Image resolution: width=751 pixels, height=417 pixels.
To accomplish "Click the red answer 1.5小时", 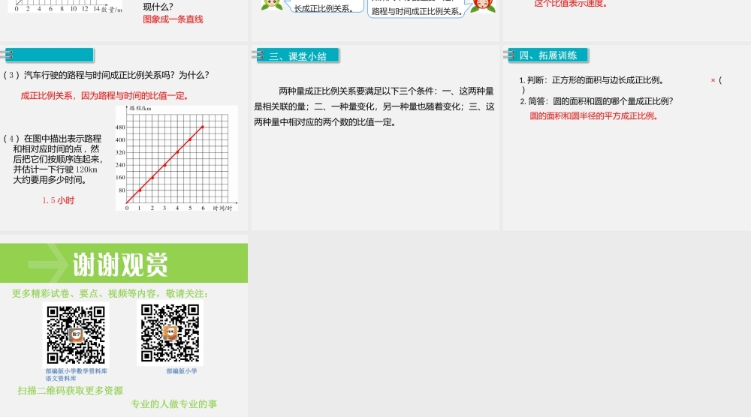I will pos(59,200).
